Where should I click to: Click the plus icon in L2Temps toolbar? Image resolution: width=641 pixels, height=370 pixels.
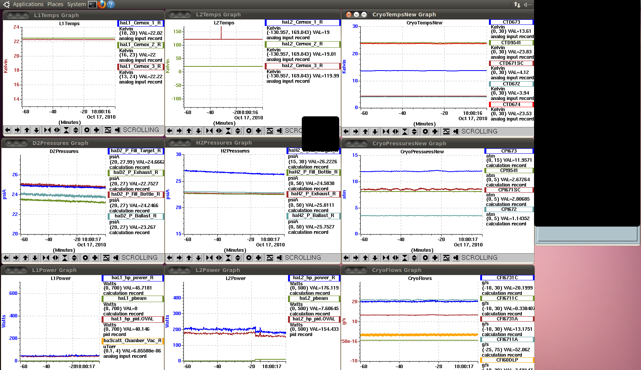[x=259, y=131]
